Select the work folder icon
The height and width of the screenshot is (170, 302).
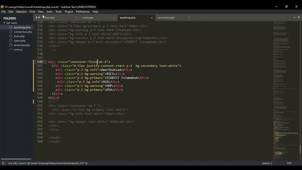pyautogui.click(x=8, y=23)
